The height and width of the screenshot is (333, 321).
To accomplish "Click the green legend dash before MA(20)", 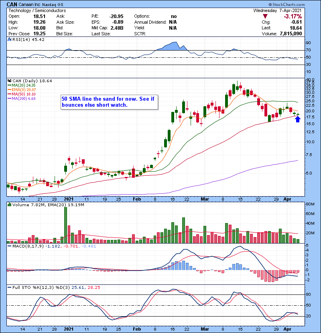I will point(9,85).
